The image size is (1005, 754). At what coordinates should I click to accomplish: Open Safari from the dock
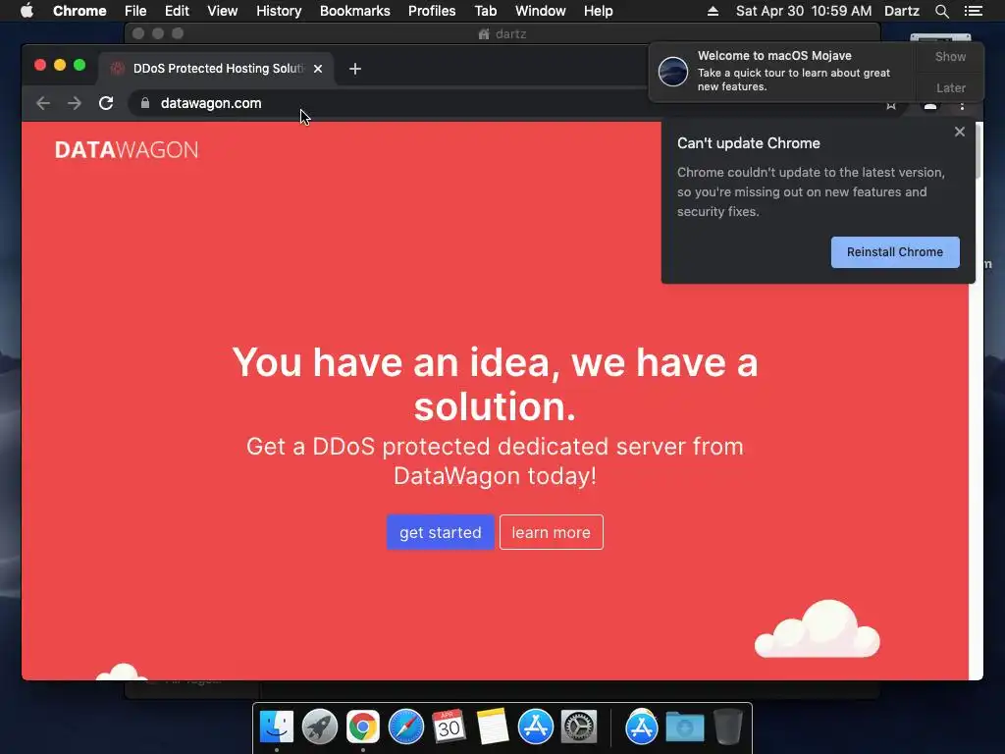406,727
